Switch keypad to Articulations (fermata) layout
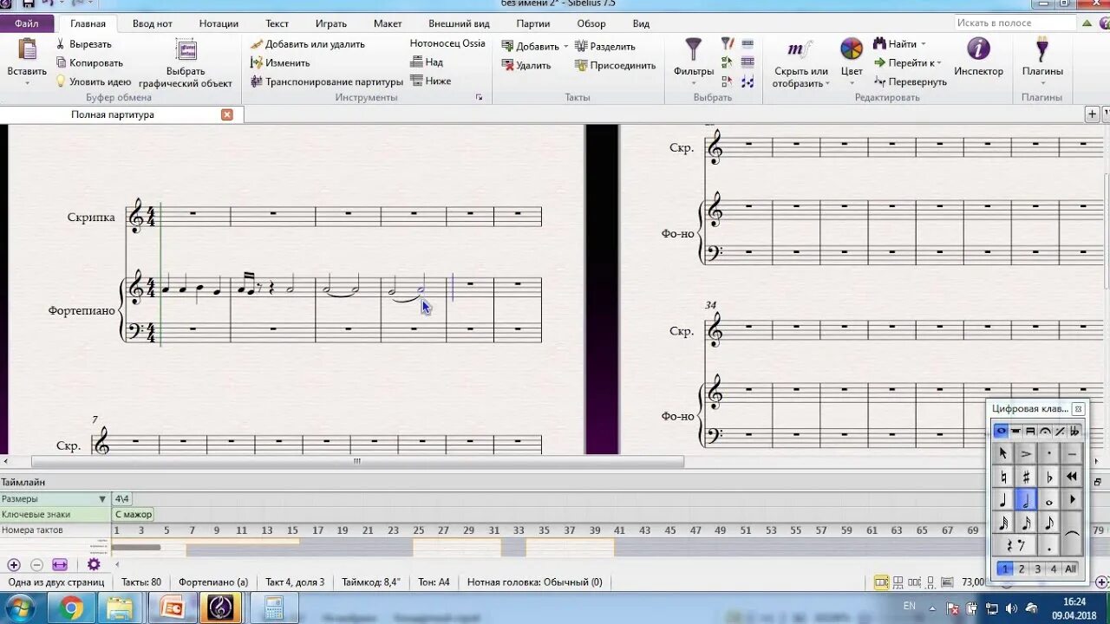The height and width of the screenshot is (624, 1110). tap(1045, 431)
